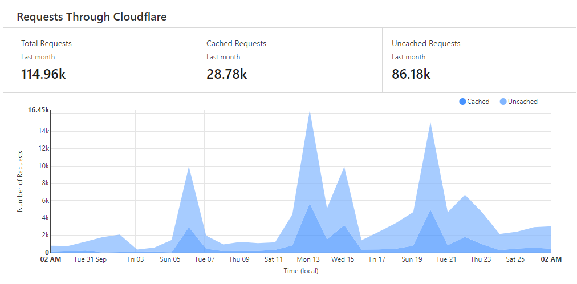
Task: Click the 10k y-axis gridline label
Action: coord(43,166)
